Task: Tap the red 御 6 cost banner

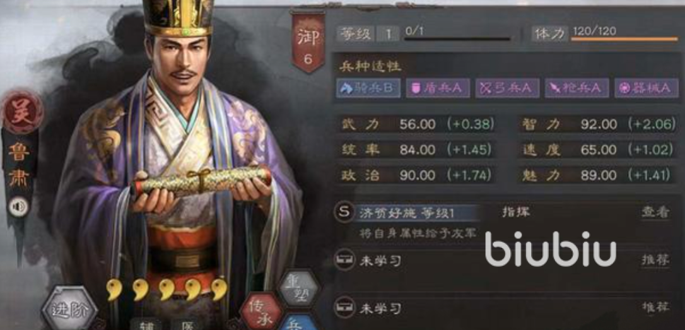Action: coord(308,42)
